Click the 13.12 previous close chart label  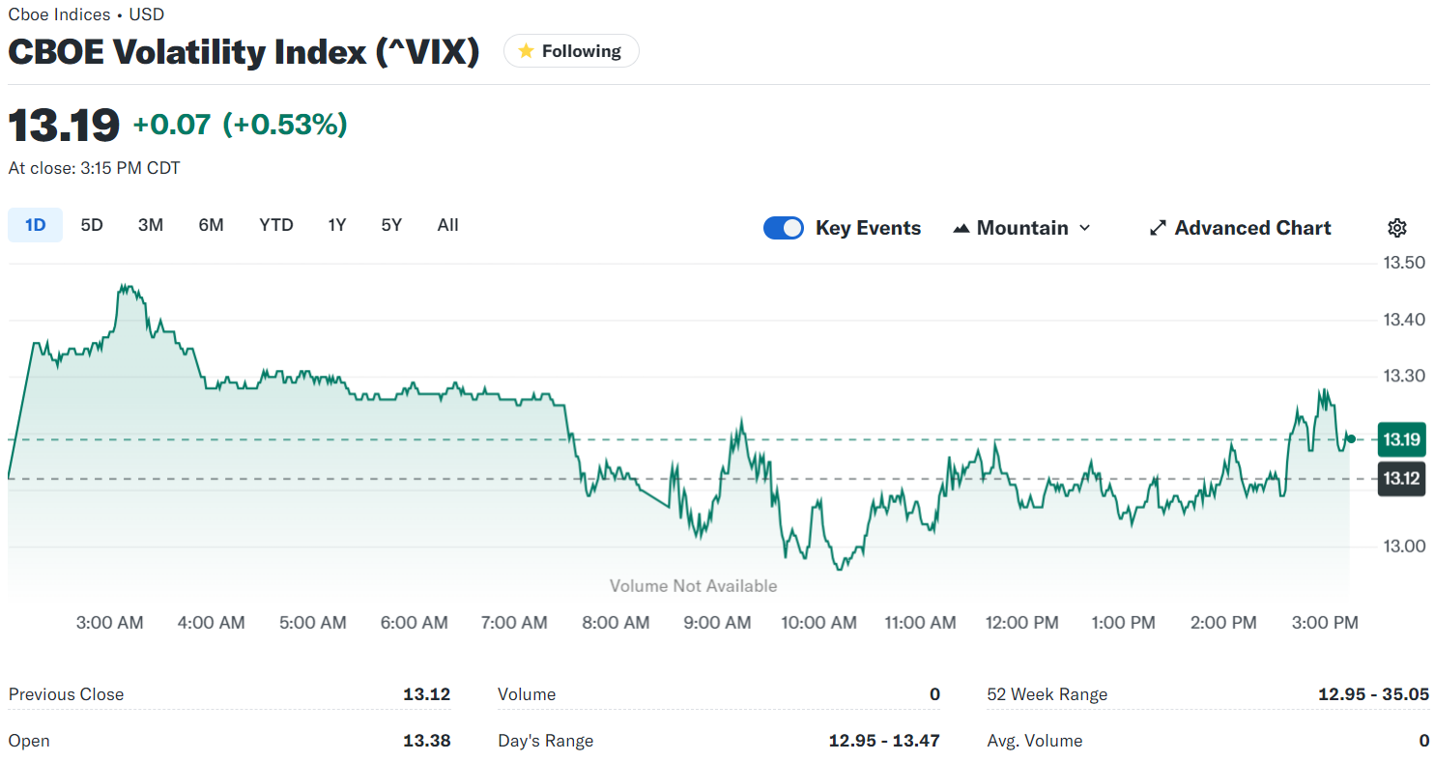tap(1401, 479)
